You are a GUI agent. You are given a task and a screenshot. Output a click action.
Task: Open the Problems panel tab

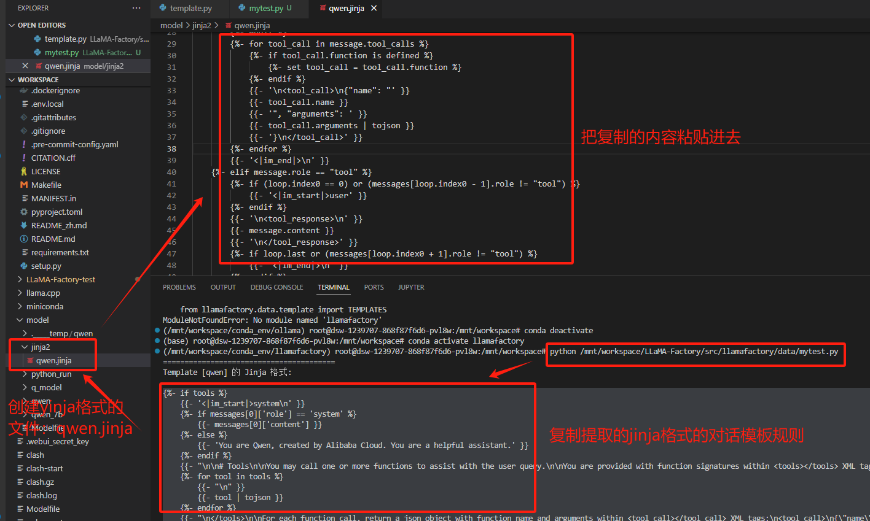pyautogui.click(x=179, y=287)
